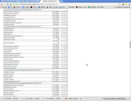
Task: Jump to top via caret in K index row
Action: point(41,83)
